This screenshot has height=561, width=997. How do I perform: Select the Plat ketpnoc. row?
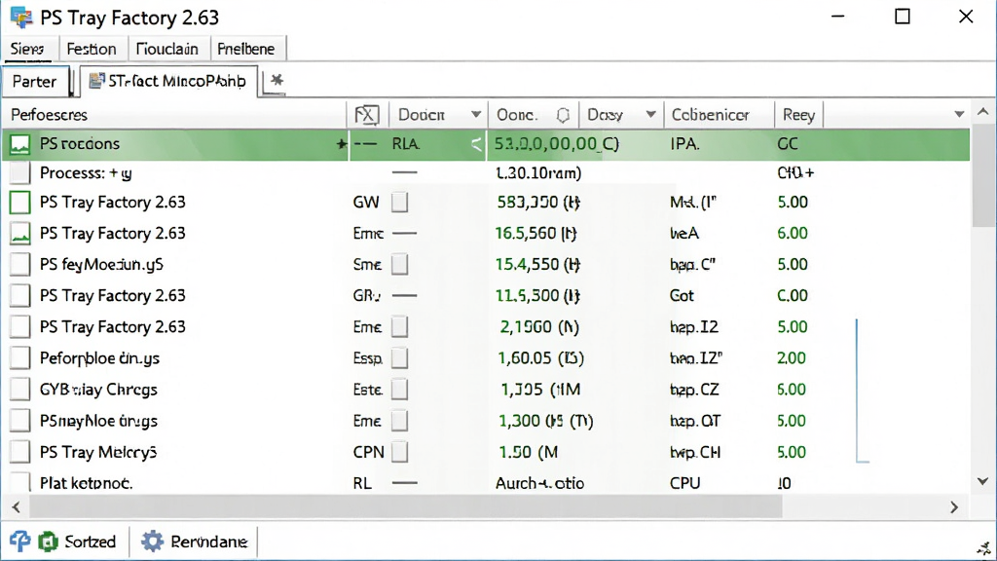click(x=487, y=483)
